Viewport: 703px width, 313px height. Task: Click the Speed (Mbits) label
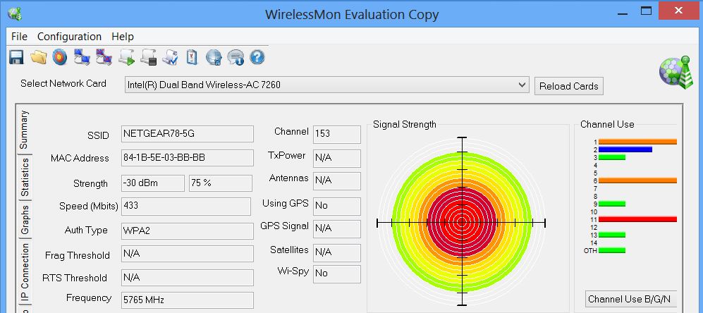point(89,207)
